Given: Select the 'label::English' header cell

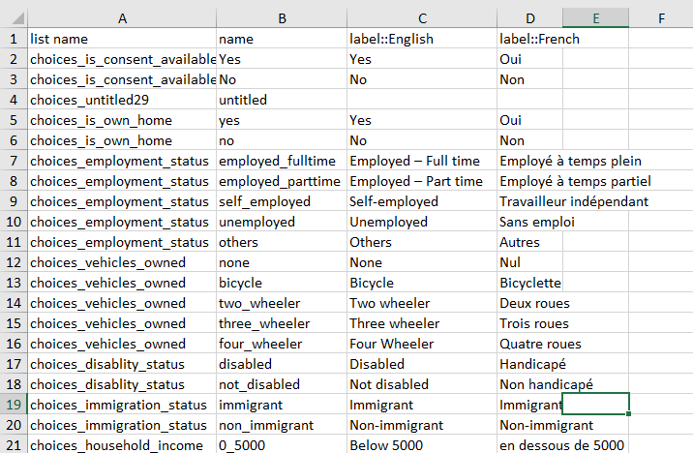Looking at the screenshot, I should coord(421,39).
